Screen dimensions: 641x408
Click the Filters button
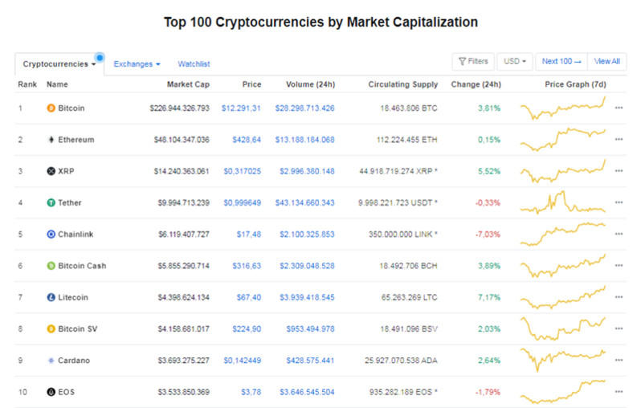click(472, 61)
